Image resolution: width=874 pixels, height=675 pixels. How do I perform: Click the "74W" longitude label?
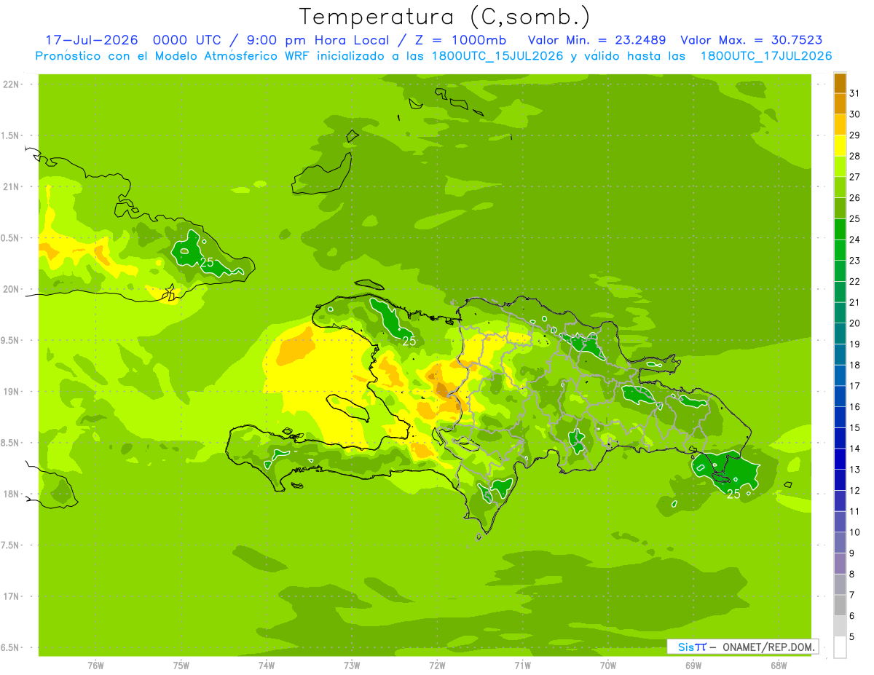tap(267, 666)
